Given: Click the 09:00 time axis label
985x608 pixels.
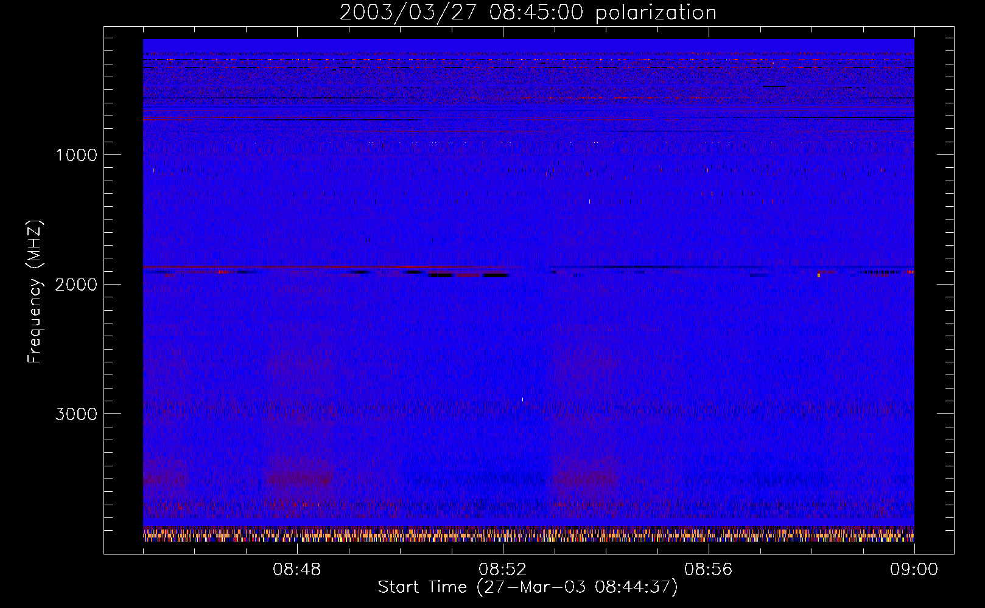Looking at the screenshot, I should 914,570.
